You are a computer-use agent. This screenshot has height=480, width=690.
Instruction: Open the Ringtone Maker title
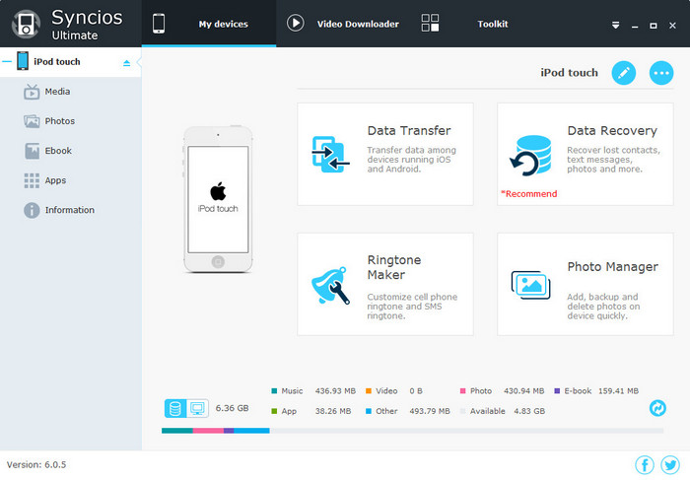click(394, 267)
